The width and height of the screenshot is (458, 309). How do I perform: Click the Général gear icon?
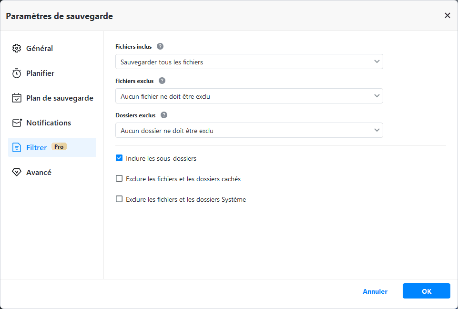[17, 48]
